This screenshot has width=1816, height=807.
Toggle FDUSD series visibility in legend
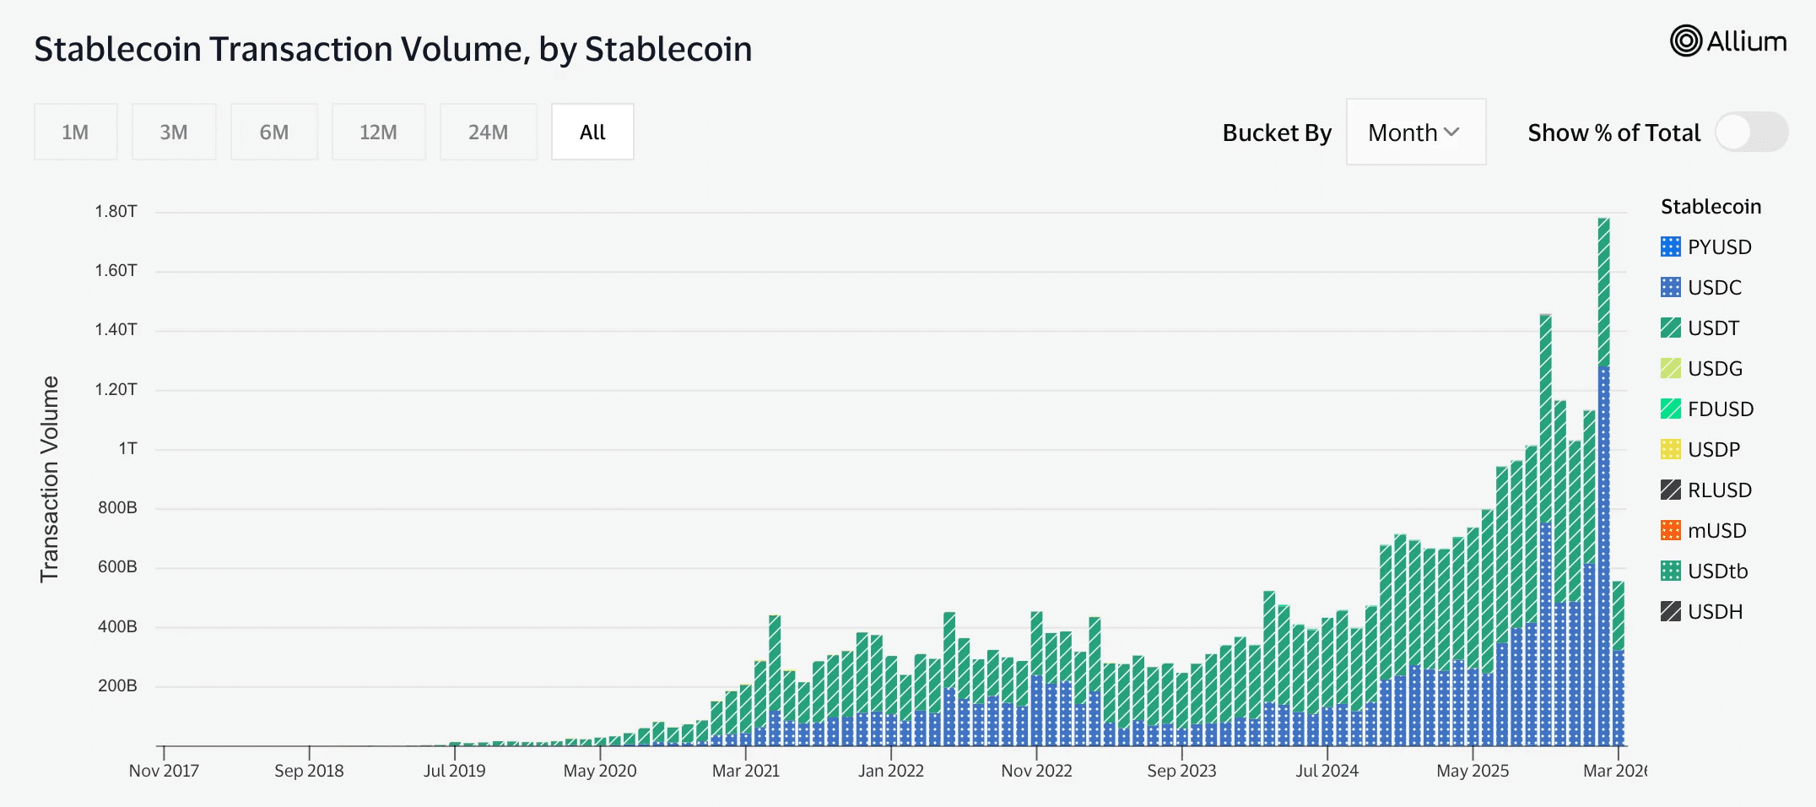pos(1720,409)
